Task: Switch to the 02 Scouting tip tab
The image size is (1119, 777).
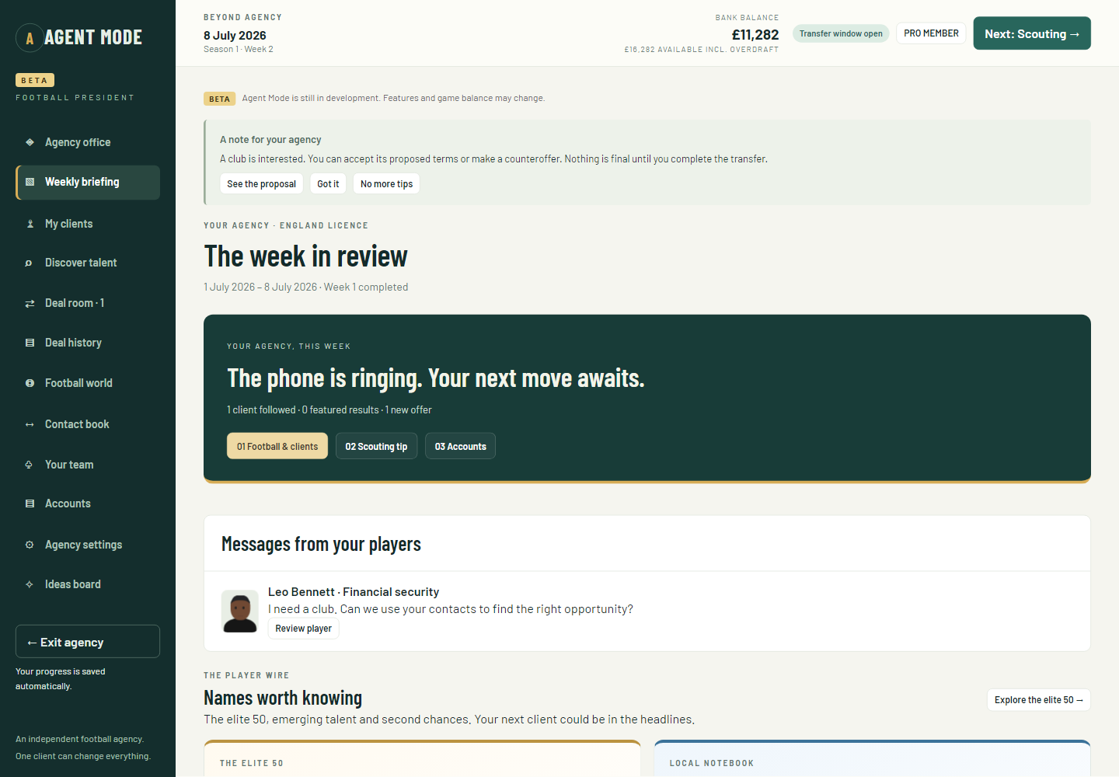Action: click(x=376, y=446)
